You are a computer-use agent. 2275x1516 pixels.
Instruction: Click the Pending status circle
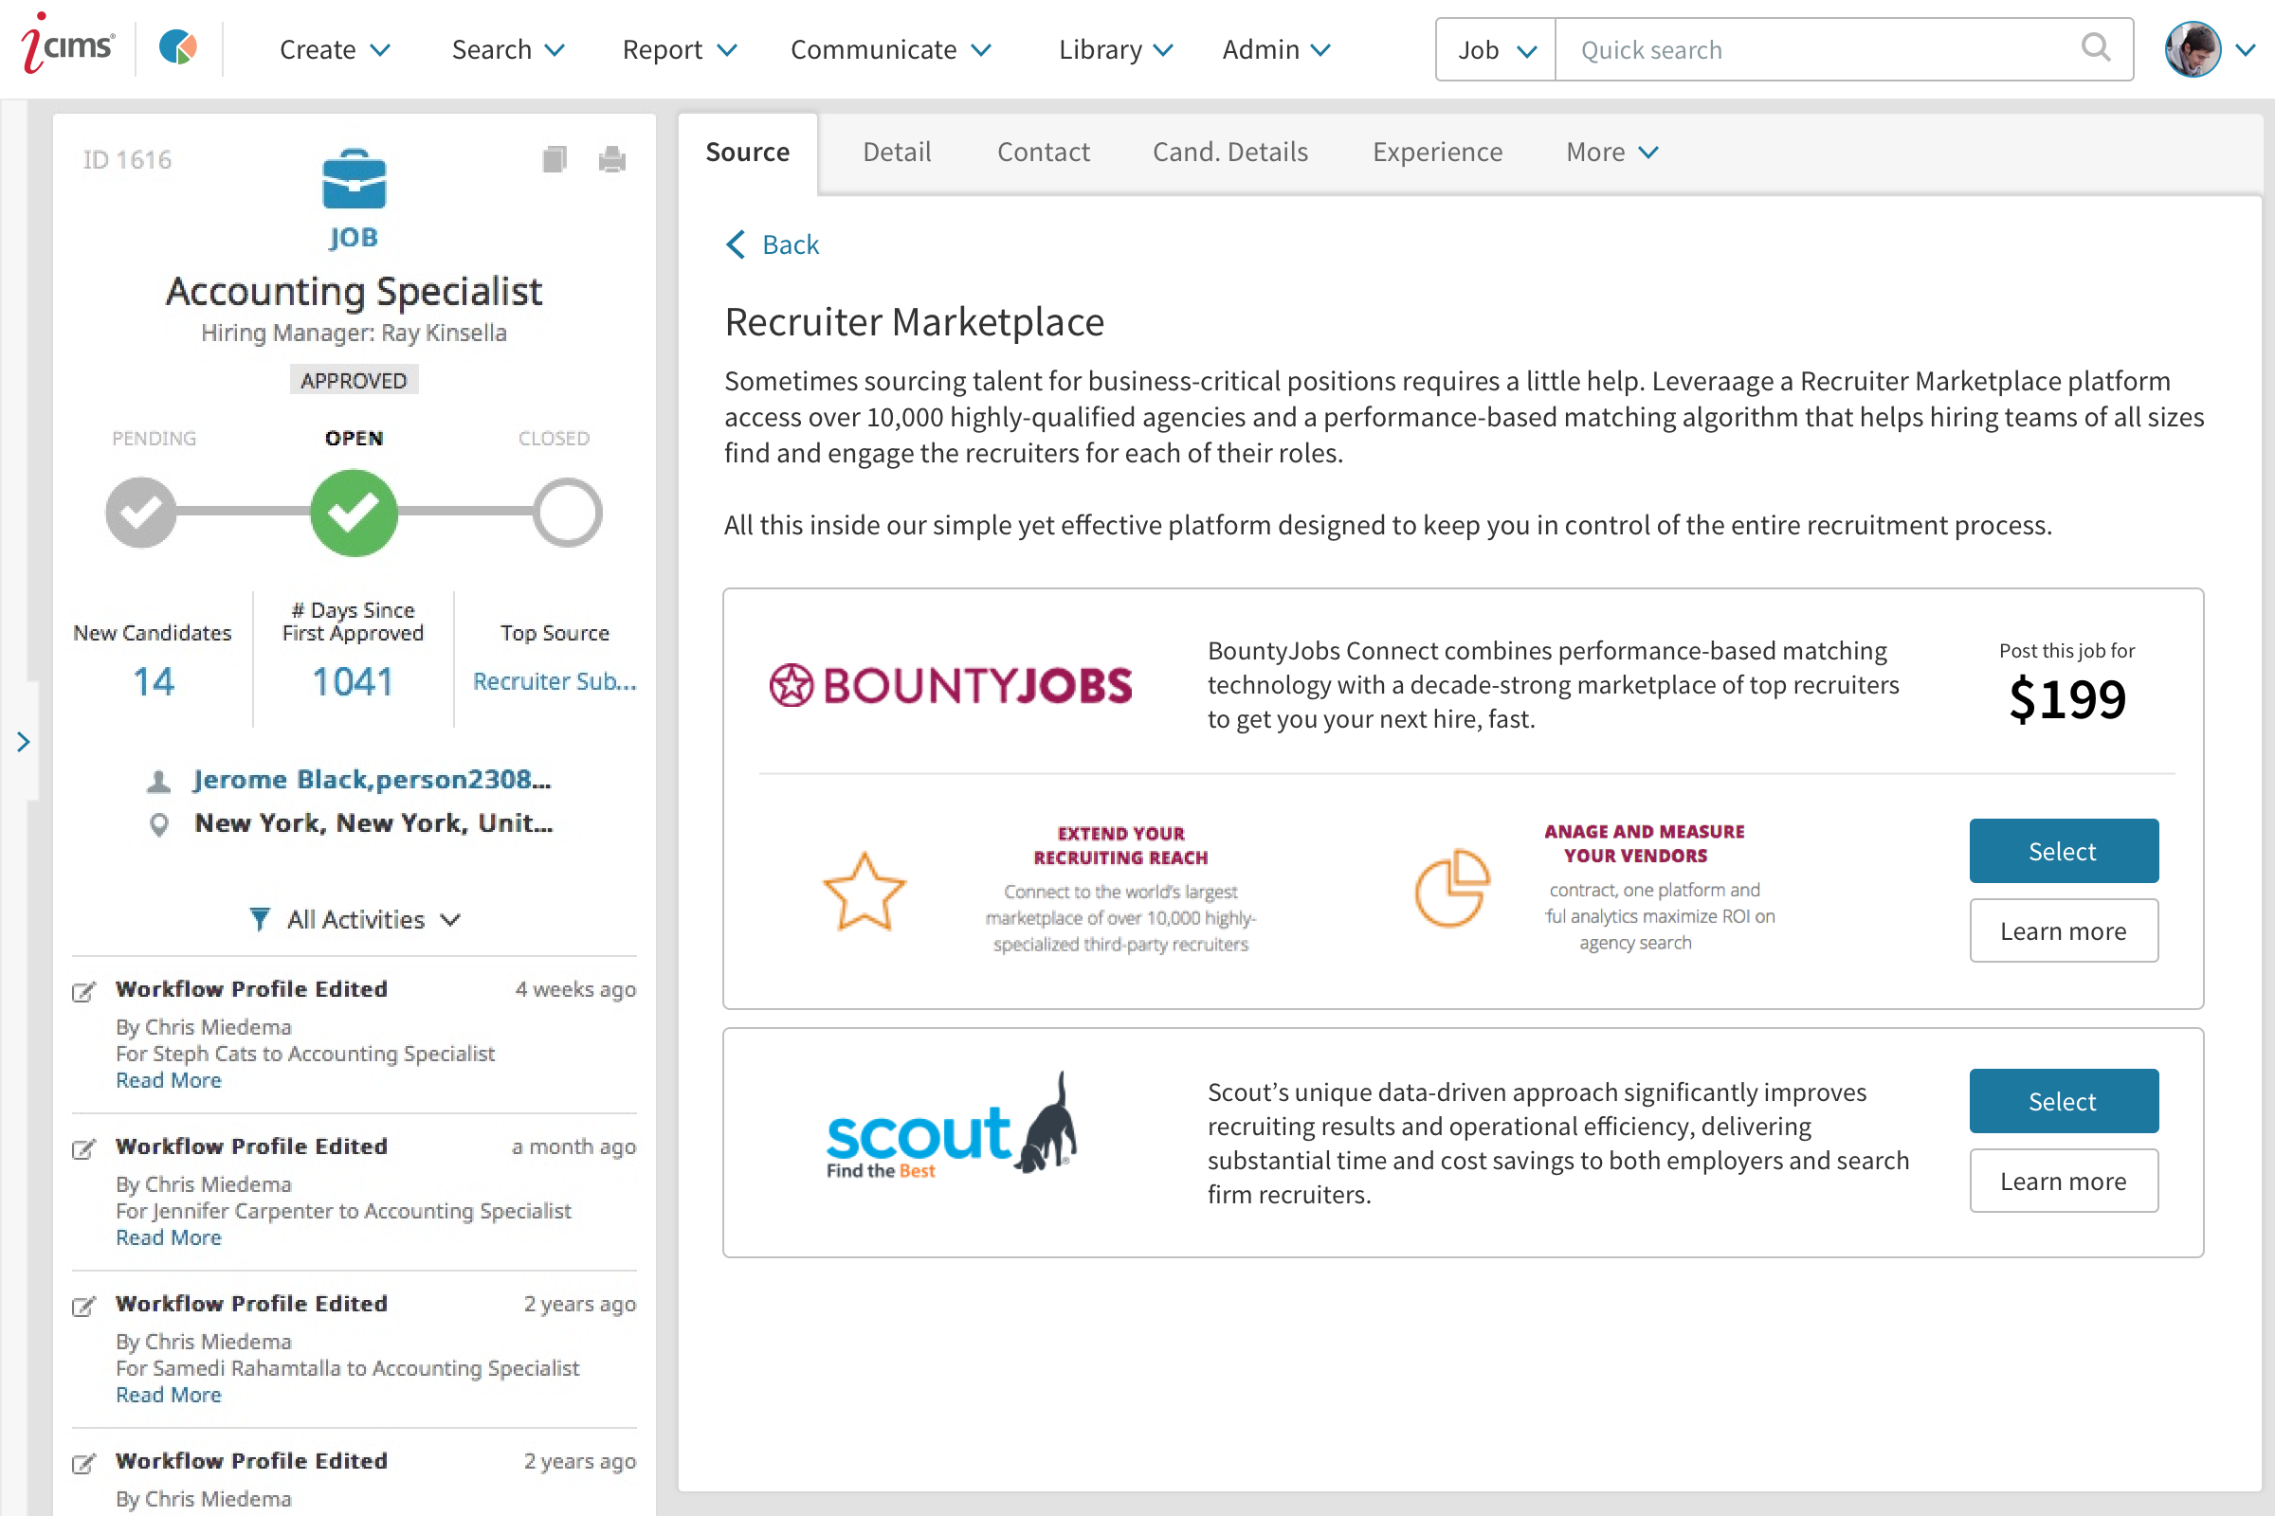[141, 513]
